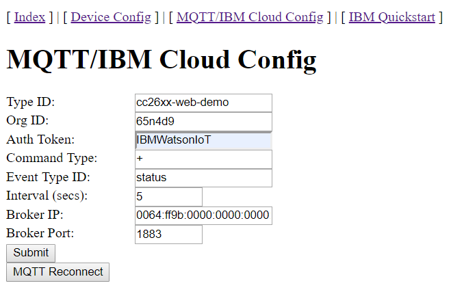Select the Auth Token field
451x307 pixels.
pyautogui.click(x=203, y=140)
